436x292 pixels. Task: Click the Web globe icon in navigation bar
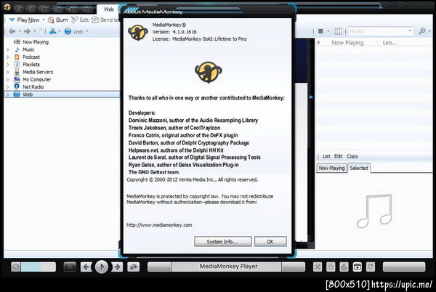68,31
